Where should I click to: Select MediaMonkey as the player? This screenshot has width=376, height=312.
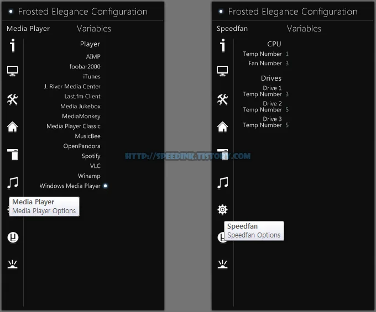[x=81, y=116]
